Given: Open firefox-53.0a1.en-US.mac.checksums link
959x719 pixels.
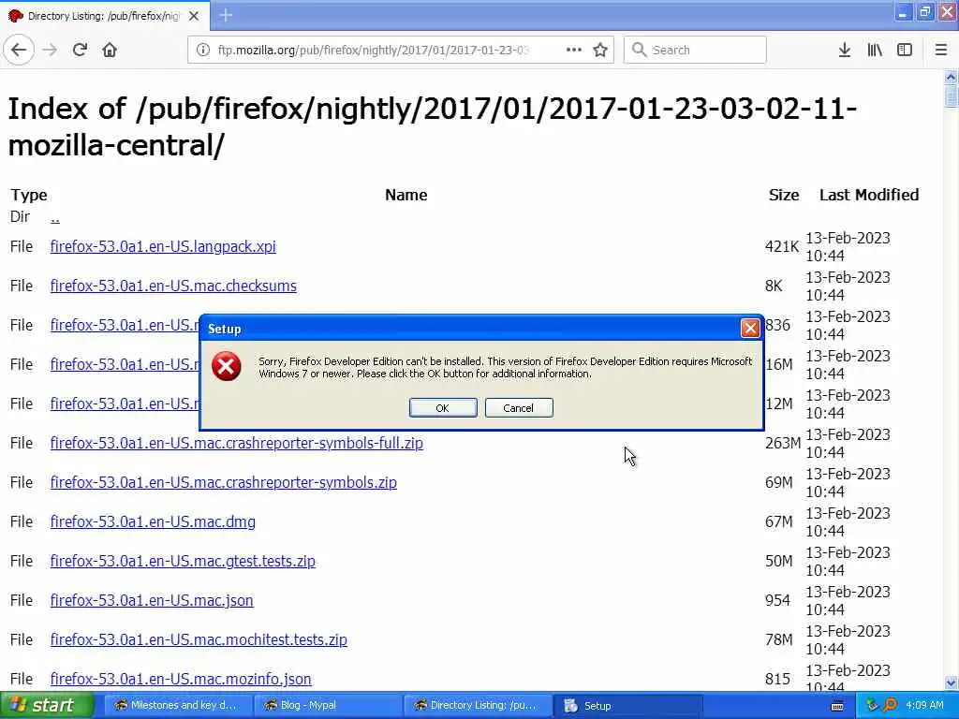Looking at the screenshot, I should click(x=173, y=286).
